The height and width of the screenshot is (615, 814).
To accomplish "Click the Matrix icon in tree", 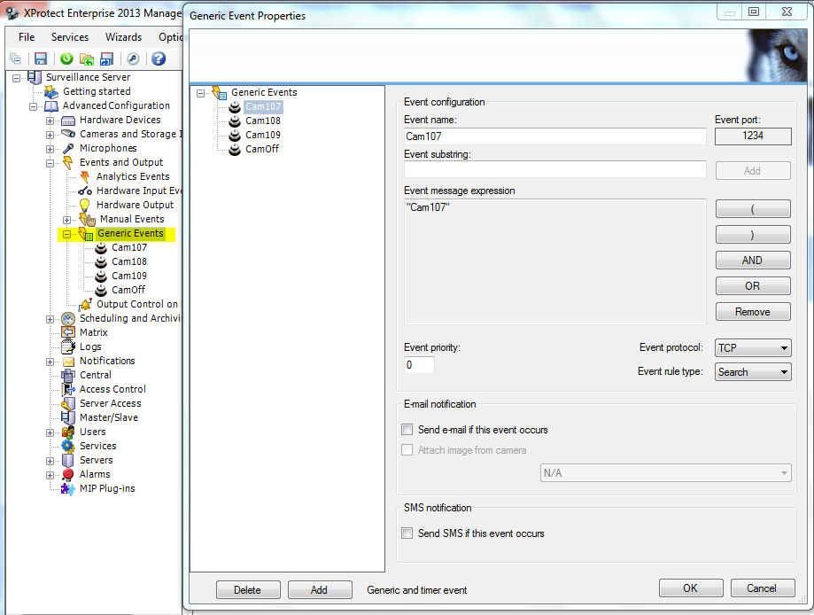I will [68, 332].
